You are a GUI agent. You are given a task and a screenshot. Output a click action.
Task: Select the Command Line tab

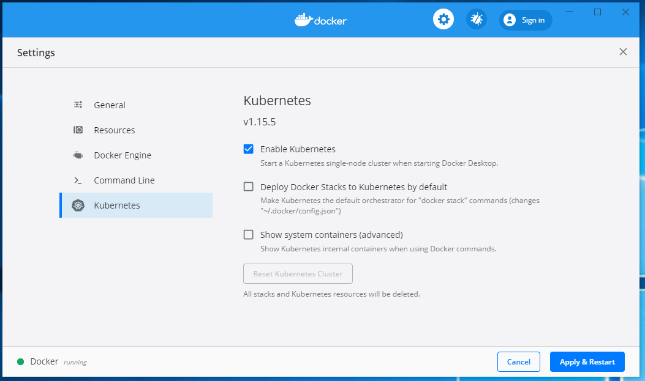pyautogui.click(x=136, y=180)
